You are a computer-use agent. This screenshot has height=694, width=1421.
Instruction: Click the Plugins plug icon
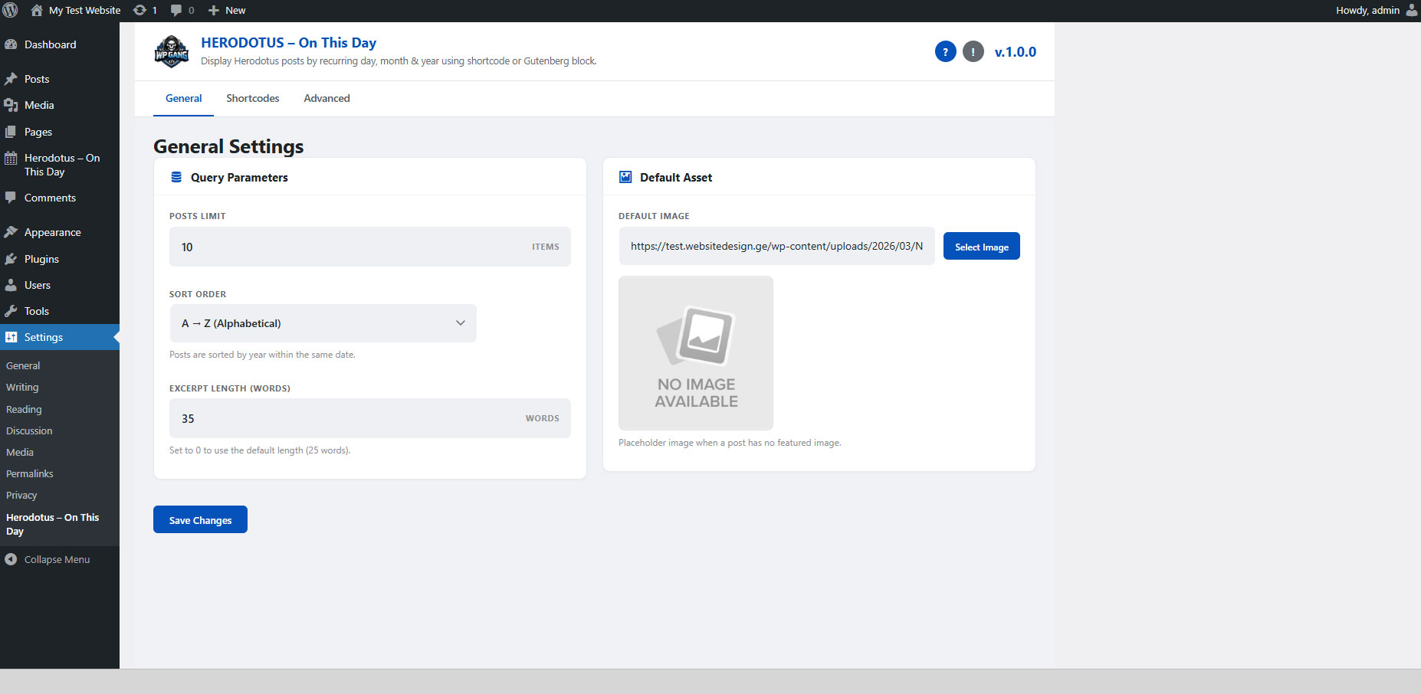pyautogui.click(x=11, y=259)
